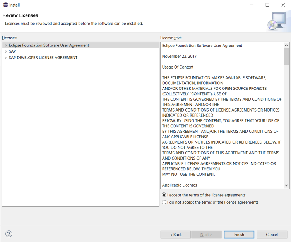Image resolution: width=291 pixels, height=242 pixels.
Task: Close the Install dialog window
Action: [x=283, y=5]
